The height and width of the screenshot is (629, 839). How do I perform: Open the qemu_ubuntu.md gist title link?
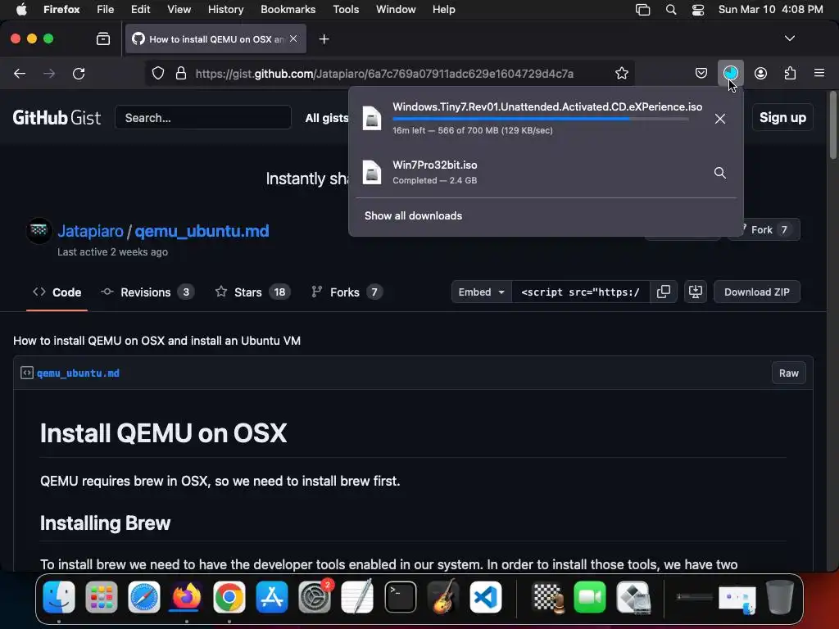(x=202, y=231)
